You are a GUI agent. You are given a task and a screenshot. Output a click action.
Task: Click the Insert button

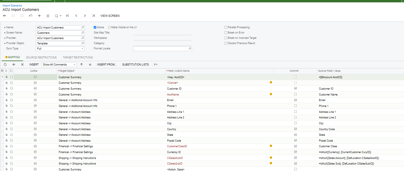[x=34, y=64]
